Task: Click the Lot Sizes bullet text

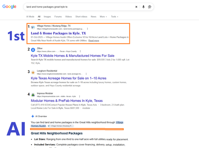Action: (81, 139)
